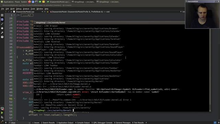
Task: Open the Welcome mode in Qt Creator sidebar
Action: point(2,15)
